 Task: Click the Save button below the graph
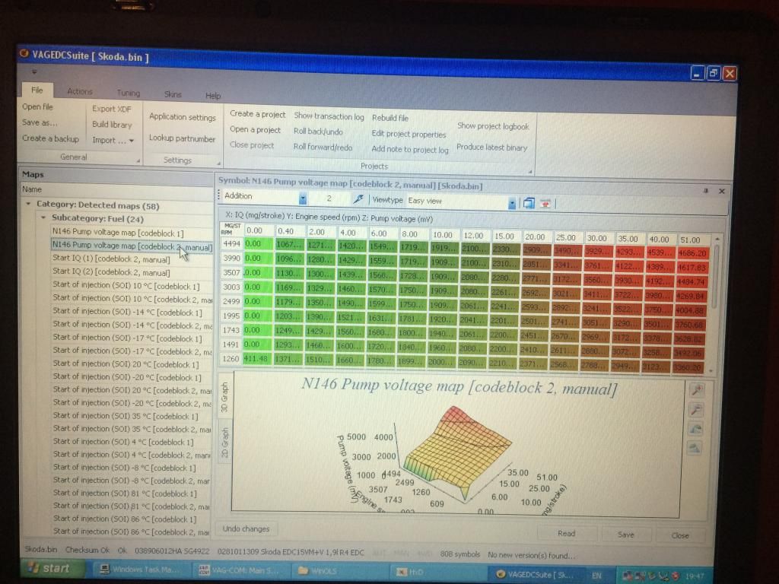click(x=625, y=535)
